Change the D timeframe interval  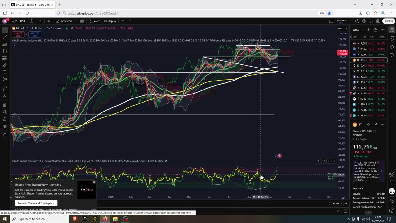(x=40, y=21)
